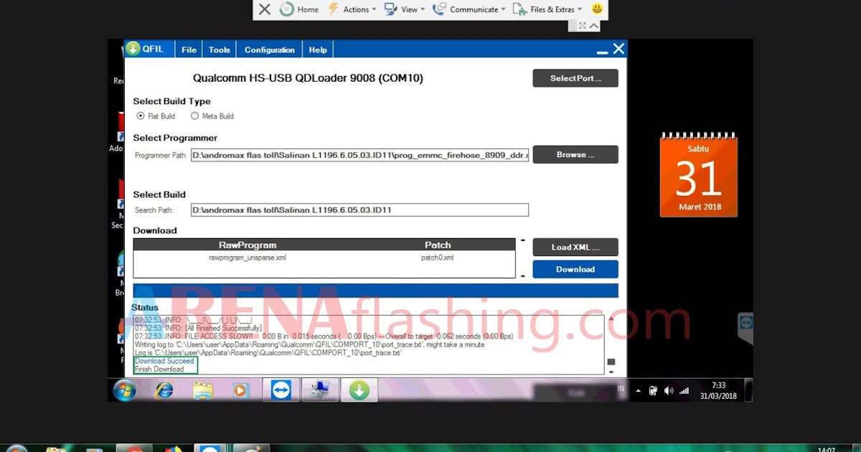Viewport: 861px width, 452px height.
Task: Open the media player icon on the remote taskbar
Action: (240, 390)
